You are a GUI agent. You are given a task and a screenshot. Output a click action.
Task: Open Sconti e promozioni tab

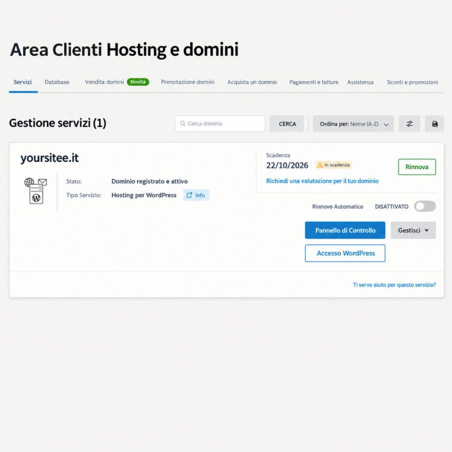(x=413, y=82)
